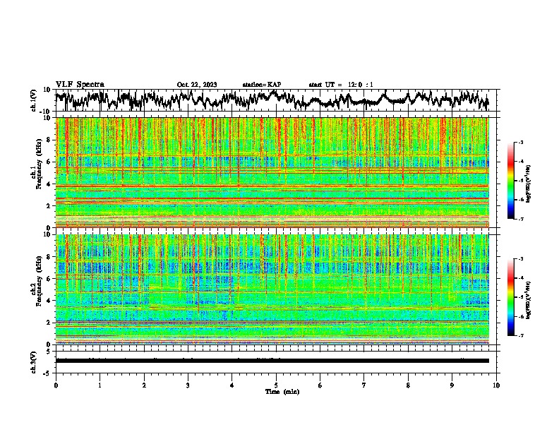Click the "ch.3(V)" axis label
559x432 pixels.
point(34,362)
